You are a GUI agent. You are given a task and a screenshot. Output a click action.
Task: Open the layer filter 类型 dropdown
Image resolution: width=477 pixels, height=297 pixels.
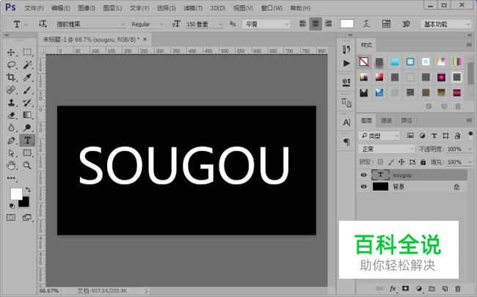click(379, 136)
